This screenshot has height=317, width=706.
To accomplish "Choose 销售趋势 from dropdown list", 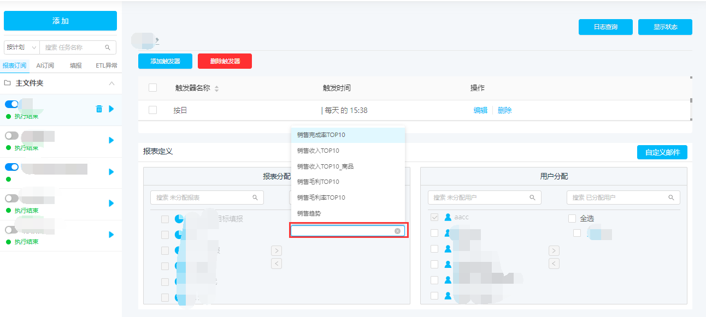I will 348,213.
